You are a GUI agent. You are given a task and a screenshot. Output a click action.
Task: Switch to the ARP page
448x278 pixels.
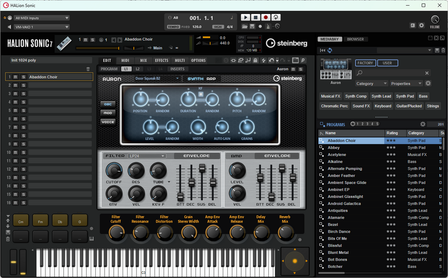click(211, 79)
